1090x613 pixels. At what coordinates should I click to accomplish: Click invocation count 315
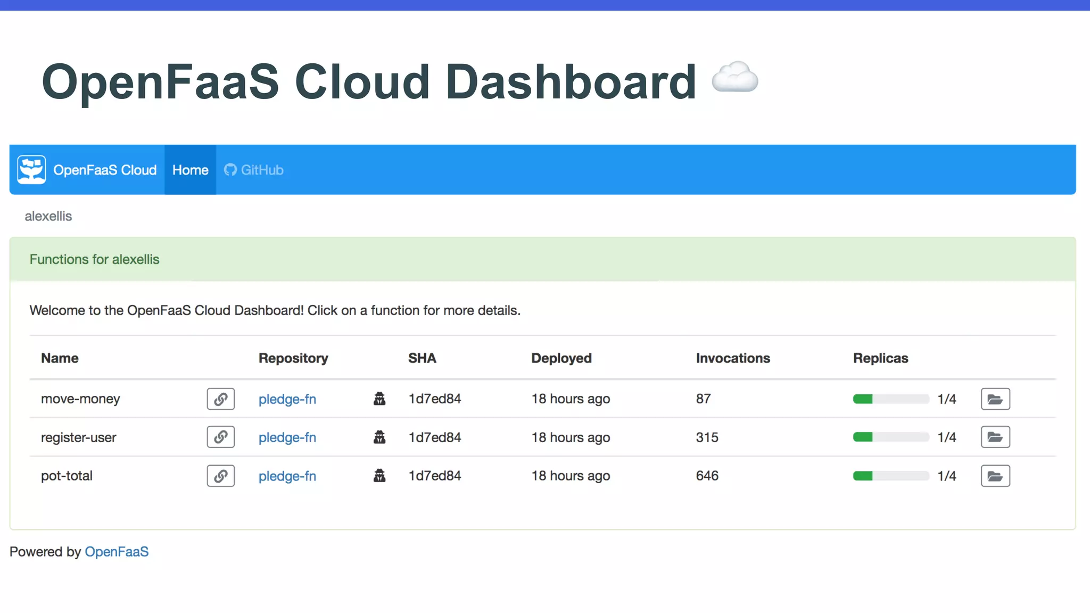(707, 437)
